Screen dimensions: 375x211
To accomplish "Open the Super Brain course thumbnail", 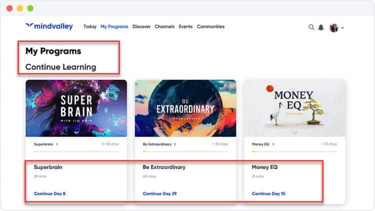I will coord(76,108).
